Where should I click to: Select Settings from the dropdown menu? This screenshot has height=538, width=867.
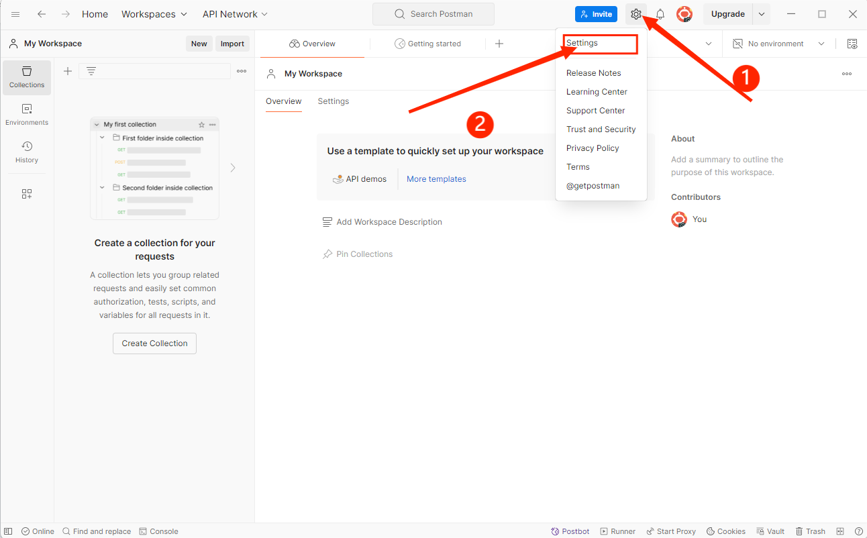coord(582,43)
